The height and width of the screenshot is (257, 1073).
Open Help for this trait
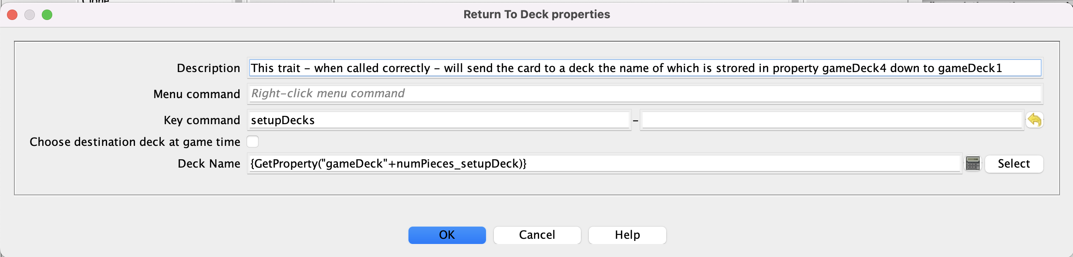(x=627, y=235)
